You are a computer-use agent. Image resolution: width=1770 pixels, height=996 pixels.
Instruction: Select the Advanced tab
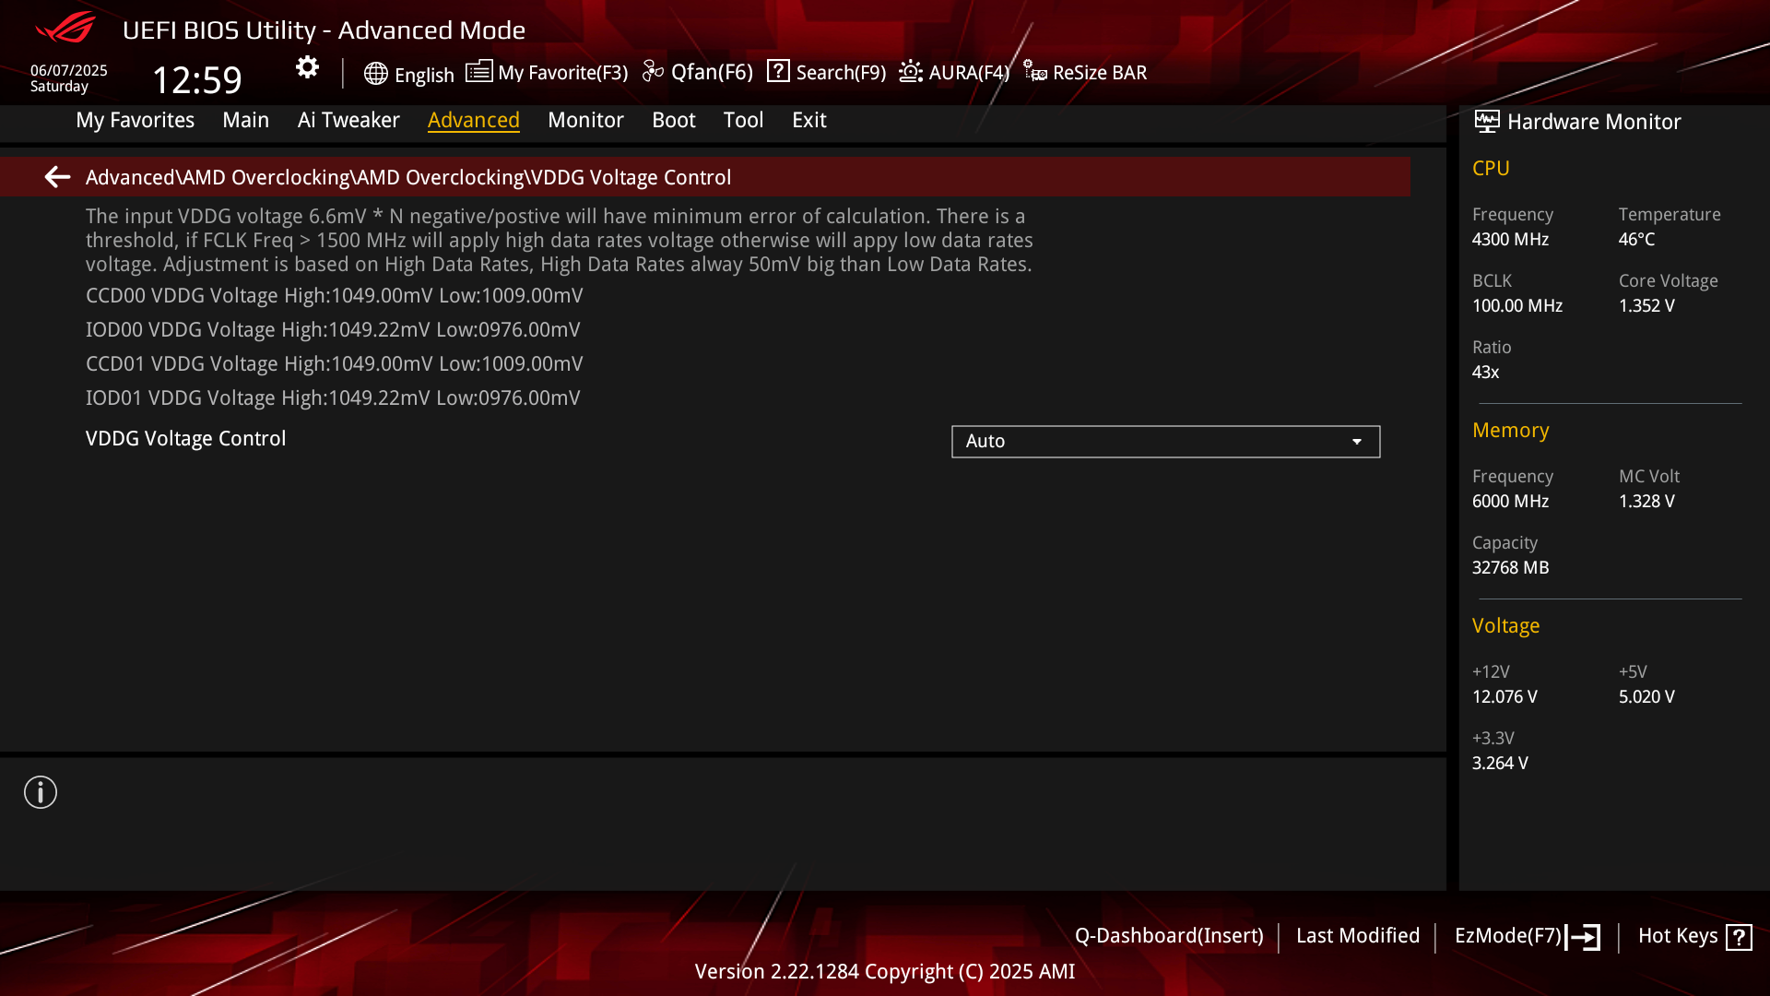tap(473, 120)
